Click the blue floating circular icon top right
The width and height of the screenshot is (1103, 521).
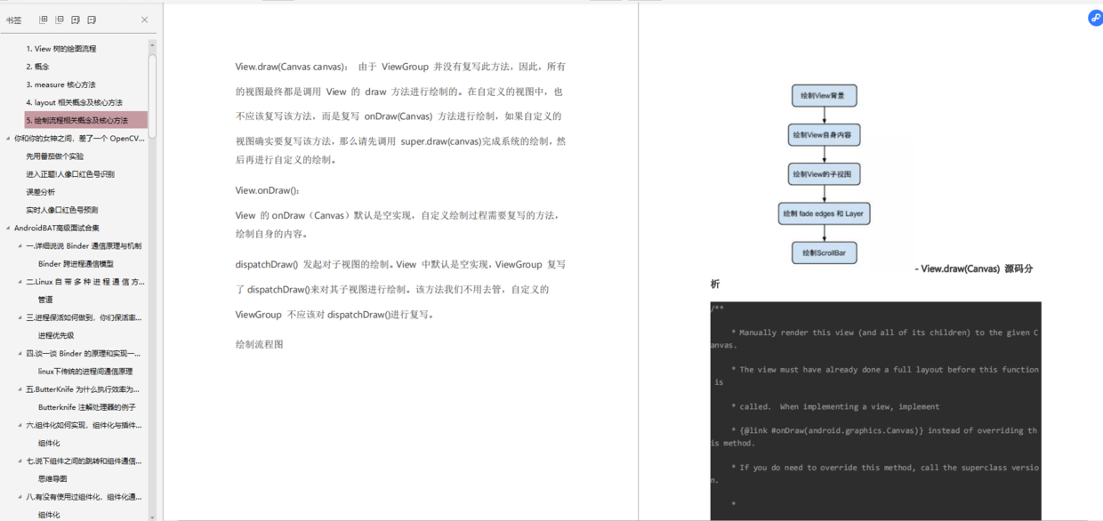click(1095, 18)
